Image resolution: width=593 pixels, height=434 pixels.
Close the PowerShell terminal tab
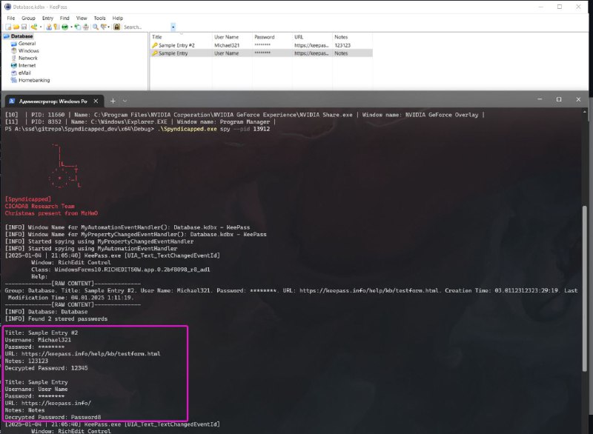coord(96,101)
